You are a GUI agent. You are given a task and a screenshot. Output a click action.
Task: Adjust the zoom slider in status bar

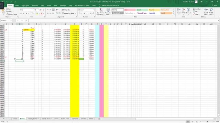click(x=207, y=122)
